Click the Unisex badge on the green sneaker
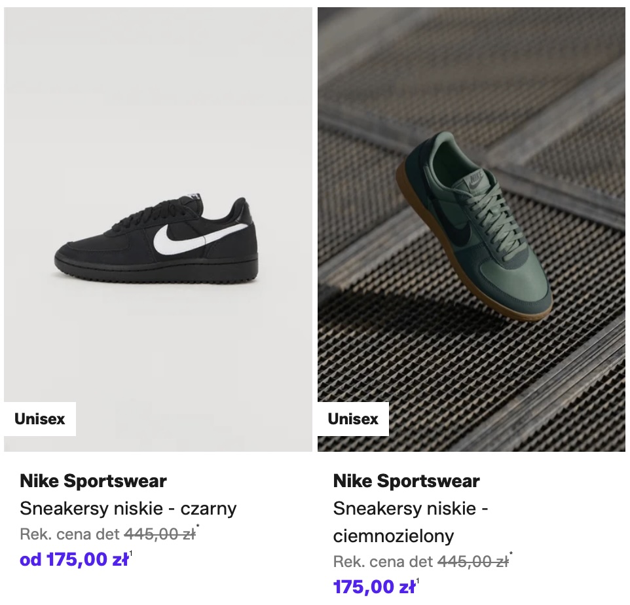Viewport: 630px width, 605px height. tap(353, 419)
